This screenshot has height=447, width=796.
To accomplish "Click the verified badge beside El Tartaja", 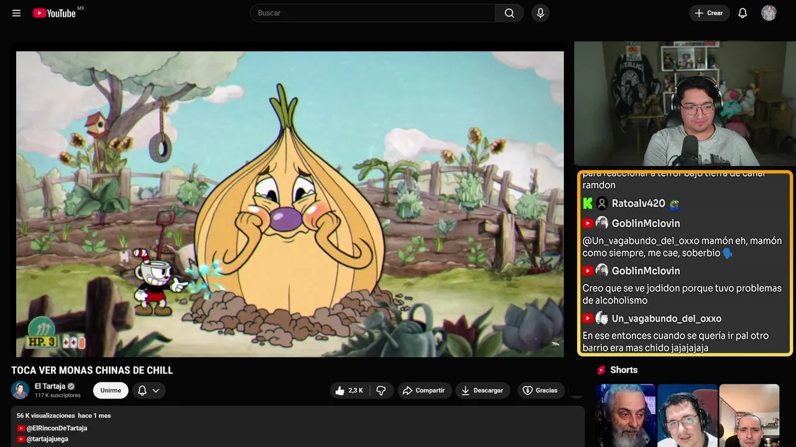I will (71, 386).
